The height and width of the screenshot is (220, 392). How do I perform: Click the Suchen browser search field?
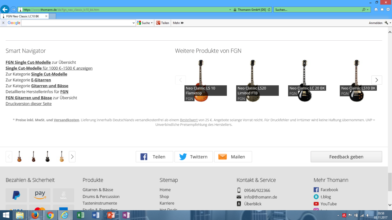pyautogui.click(x=318, y=10)
